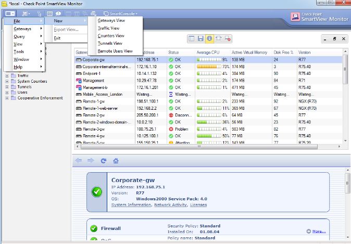The image size is (351, 244).
Task: Select the Endpoint-1 gateway row
Action: coord(208,73)
